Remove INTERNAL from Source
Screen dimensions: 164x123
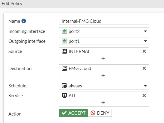pyautogui.click(x=144, y=51)
